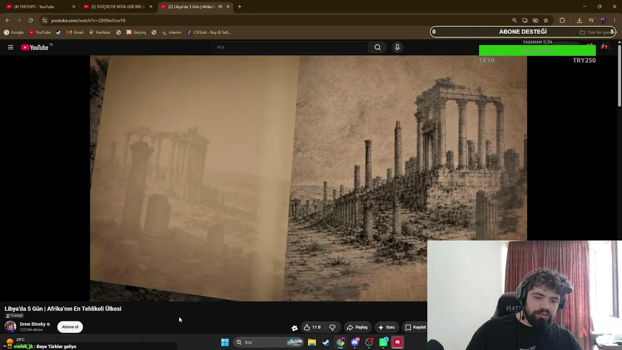Open the red app on the taskbar
Screen dimensions: 622x350
pos(397,342)
